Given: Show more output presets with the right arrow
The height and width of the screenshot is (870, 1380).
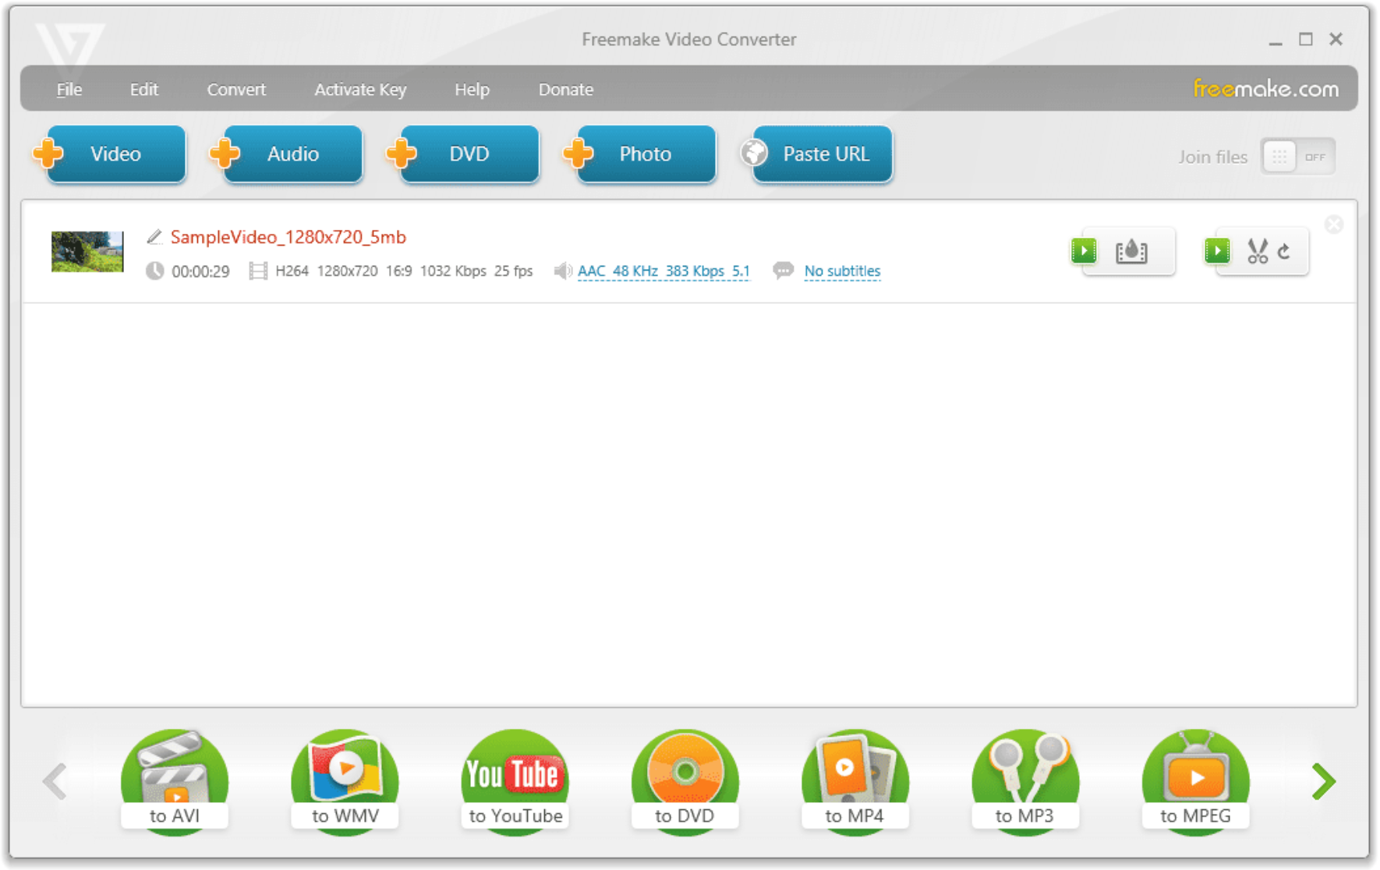Looking at the screenshot, I should [1322, 780].
